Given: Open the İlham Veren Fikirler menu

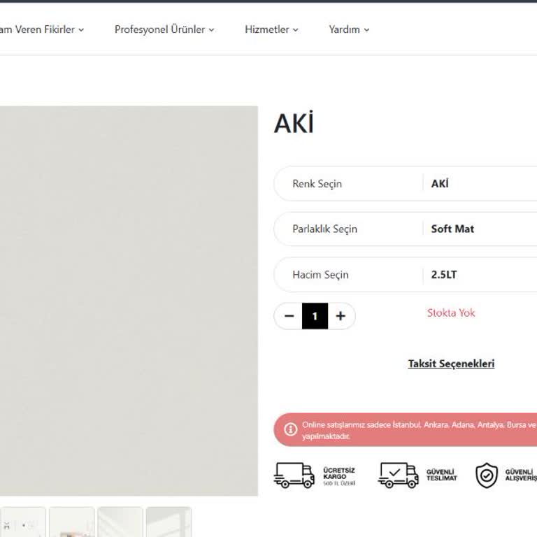Looking at the screenshot, I should pos(41,29).
